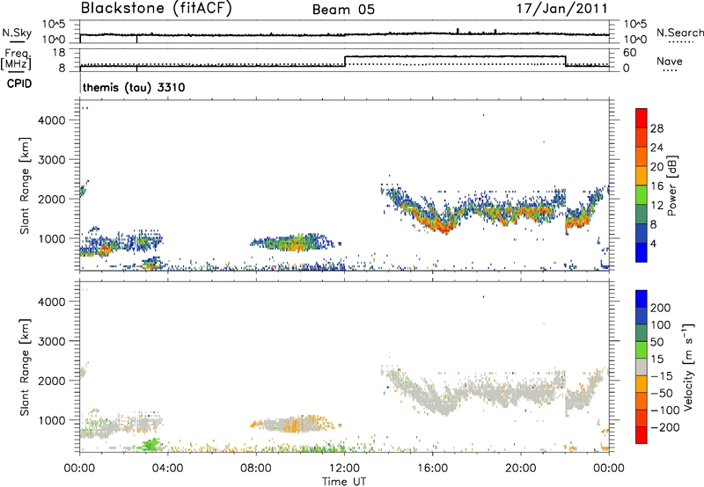Click the 'Nave' legend label
The height and width of the screenshot is (487, 704).
[670, 62]
